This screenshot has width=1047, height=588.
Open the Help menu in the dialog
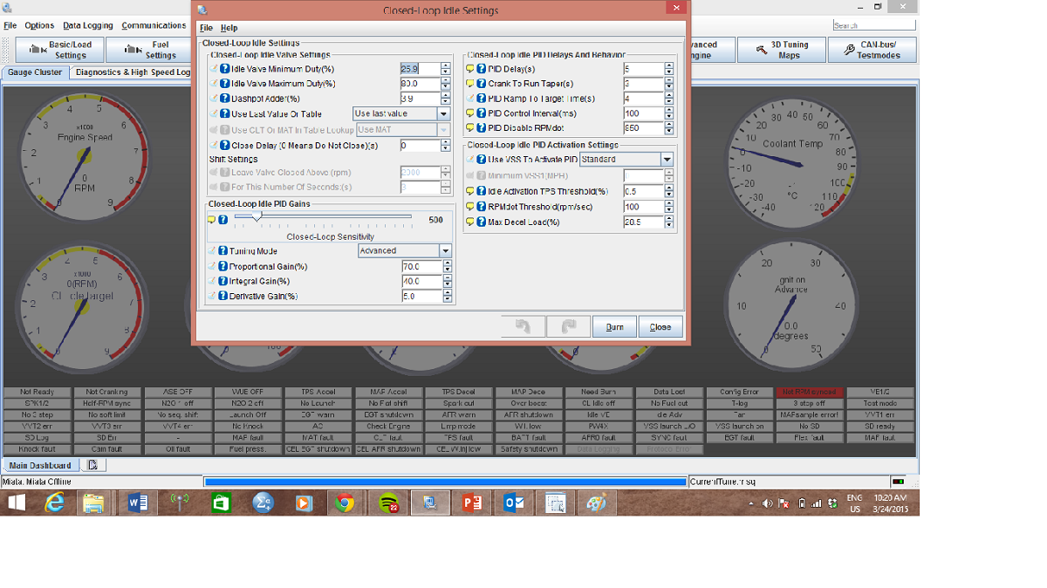tap(229, 28)
